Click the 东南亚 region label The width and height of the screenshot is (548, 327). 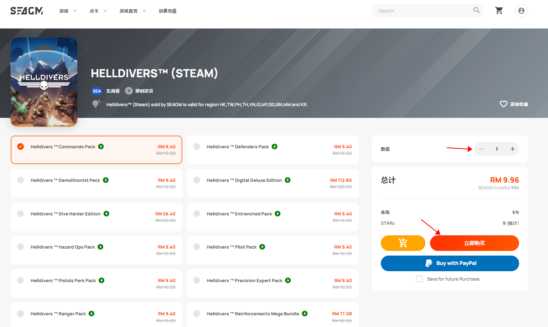113,91
